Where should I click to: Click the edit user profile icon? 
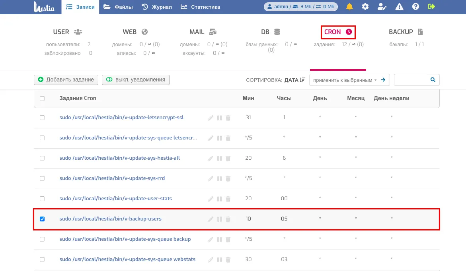382,7
